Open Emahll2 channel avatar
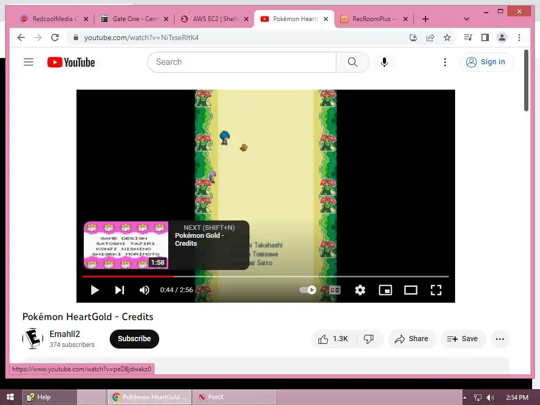Image resolution: width=540 pixels, height=405 pixels. [33, 339]
